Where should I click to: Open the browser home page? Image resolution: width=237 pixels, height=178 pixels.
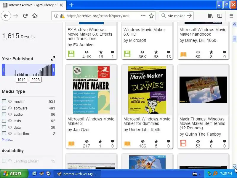[35, 16]
